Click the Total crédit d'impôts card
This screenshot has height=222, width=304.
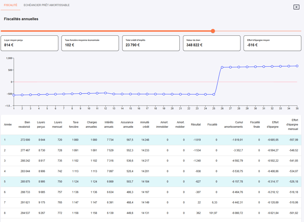[x=151, y=43]
